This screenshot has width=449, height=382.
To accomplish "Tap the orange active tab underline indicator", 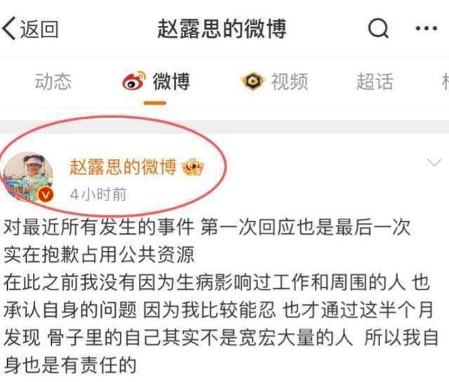I will pos(155,103).
